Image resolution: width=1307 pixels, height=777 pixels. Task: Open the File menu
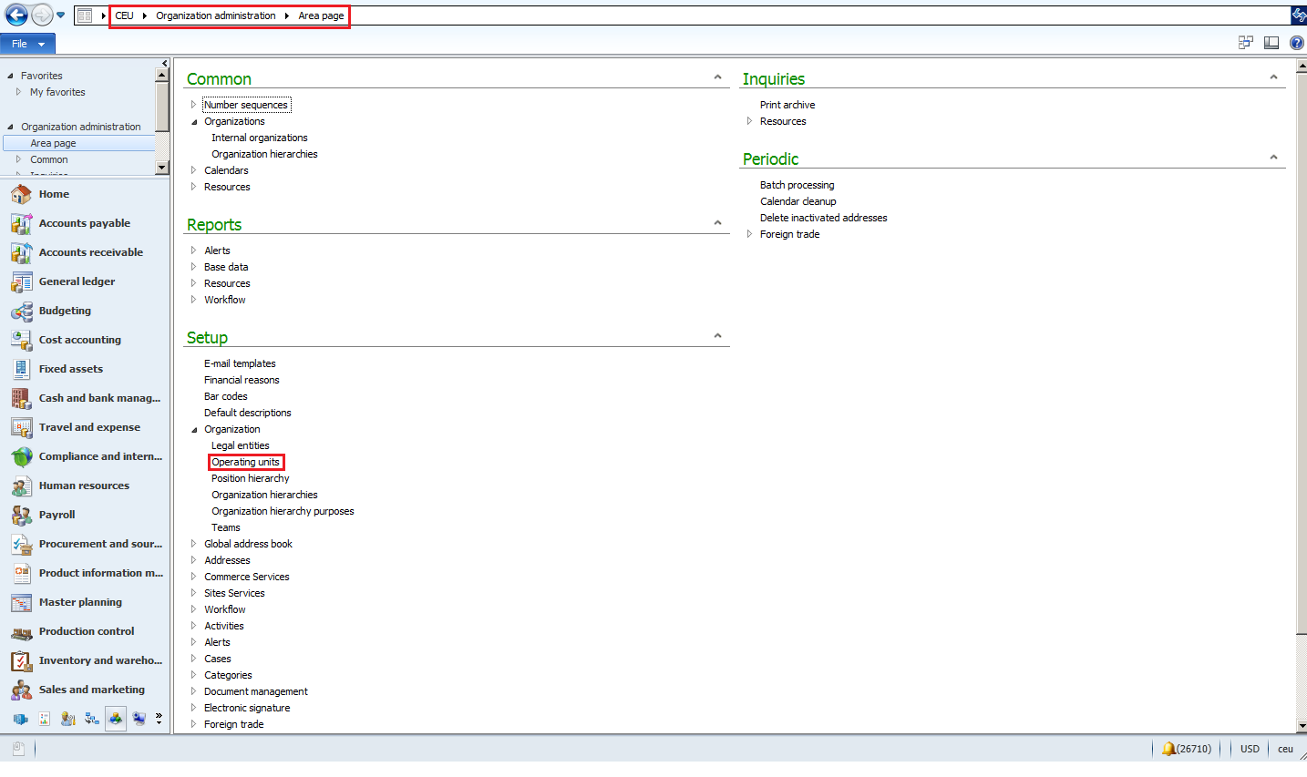point(27,44)
